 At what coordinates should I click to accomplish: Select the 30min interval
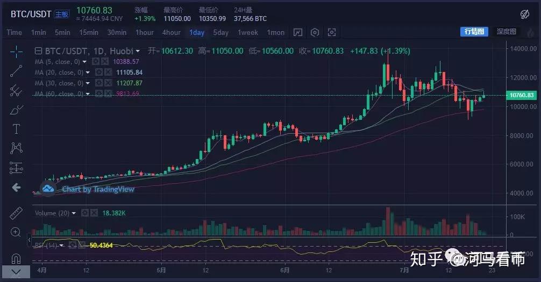pos(117,32)
